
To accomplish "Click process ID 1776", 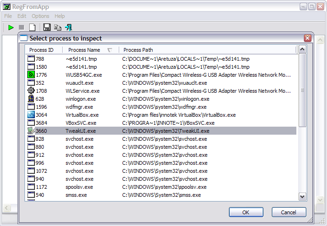I will coord(41,75).
